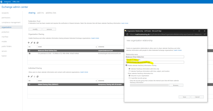Open Organization Sharing Learn more link
The height and width of the screenshot is (111, 213).
[95, 38]
